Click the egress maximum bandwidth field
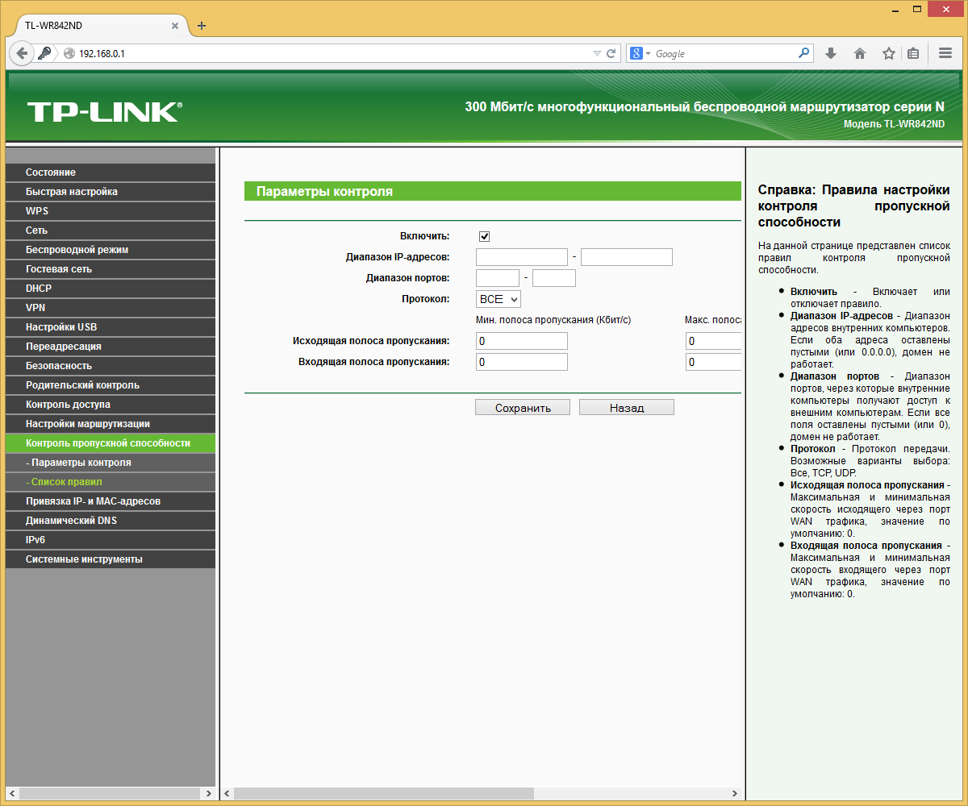Image resolution: width=968 pixels, height=806 pixels. [x=713, y=341]
